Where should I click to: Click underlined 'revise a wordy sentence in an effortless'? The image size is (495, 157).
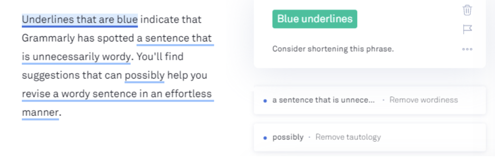pyautogui.click(x=117, y=94)
